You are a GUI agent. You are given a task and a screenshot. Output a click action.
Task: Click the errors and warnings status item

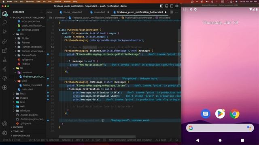11,140
